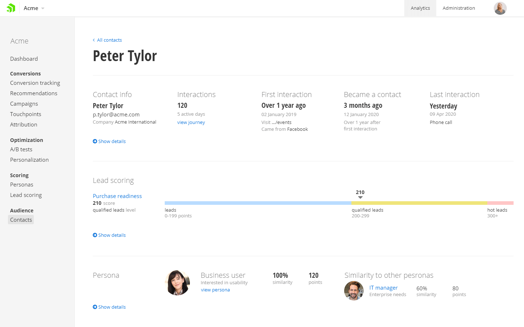Open Dashboard from the sidebar
This screenshot has height=327, width=524.
click(24, 59)
